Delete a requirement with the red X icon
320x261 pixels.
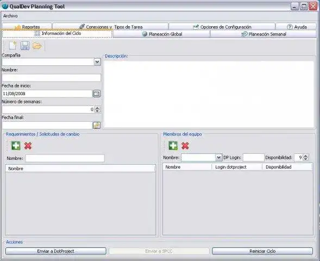(28, 146)
